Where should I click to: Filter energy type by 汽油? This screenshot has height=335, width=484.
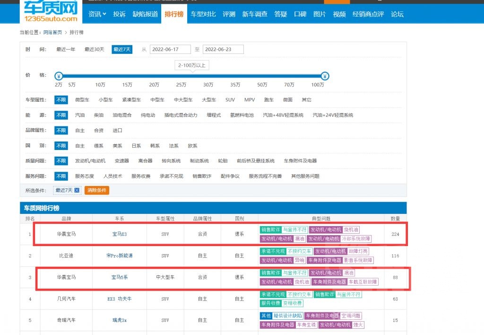pyautogui.click(x=80, y=115)
